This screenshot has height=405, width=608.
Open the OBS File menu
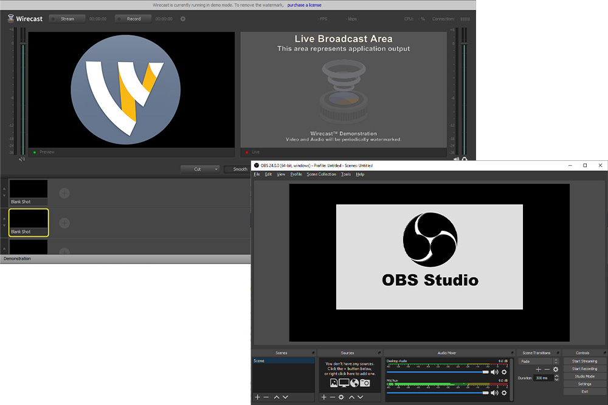[257, 174]
